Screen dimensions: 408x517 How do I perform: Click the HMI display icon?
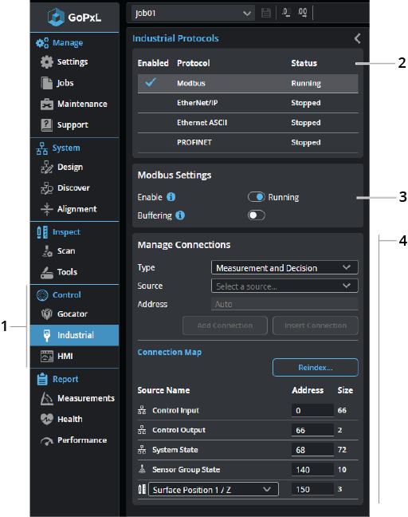coord(46,356)
